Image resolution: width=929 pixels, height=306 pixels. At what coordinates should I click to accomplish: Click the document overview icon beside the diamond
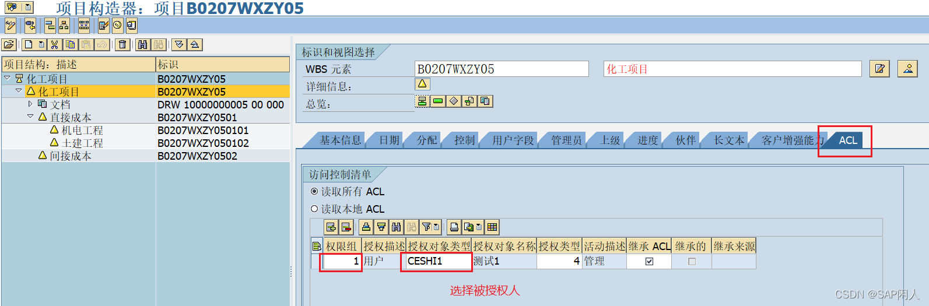click(x=469, y=101)
